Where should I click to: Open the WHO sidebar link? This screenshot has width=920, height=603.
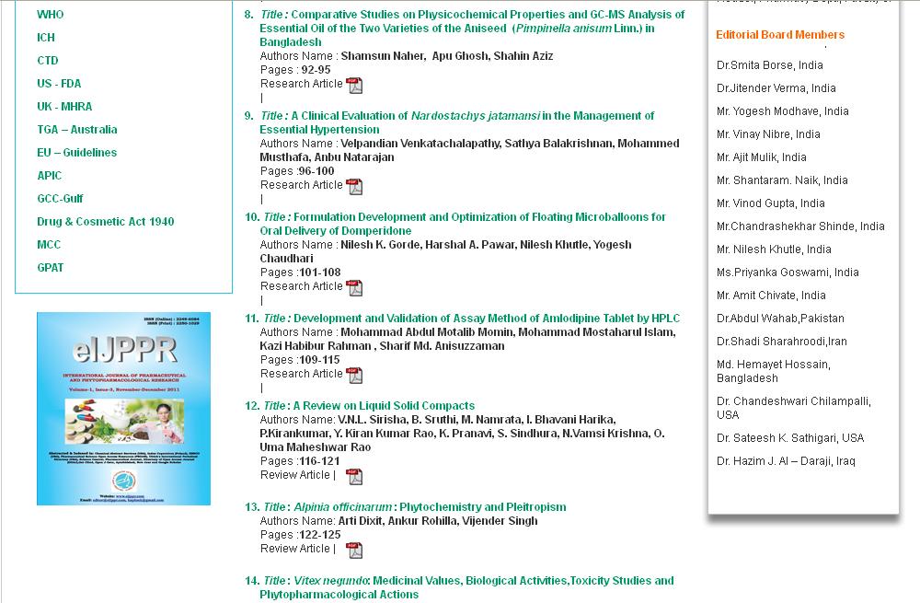coord(51,15)
